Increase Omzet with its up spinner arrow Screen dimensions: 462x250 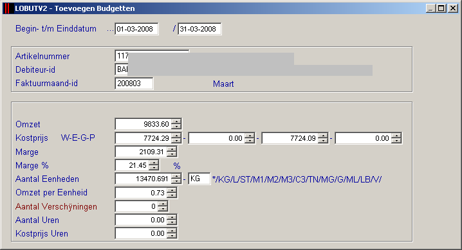point(176,121)
